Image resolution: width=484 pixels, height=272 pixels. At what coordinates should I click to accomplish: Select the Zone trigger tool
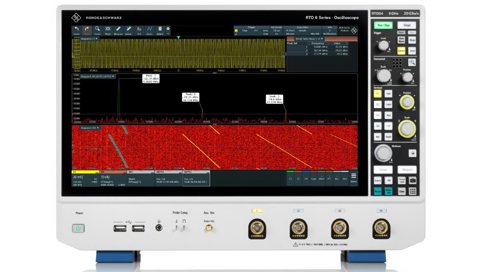(150, 30)
